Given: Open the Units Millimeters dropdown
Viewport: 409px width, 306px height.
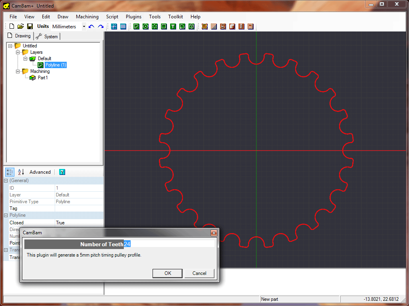Looking at the screenshot, I should [84, 27].
